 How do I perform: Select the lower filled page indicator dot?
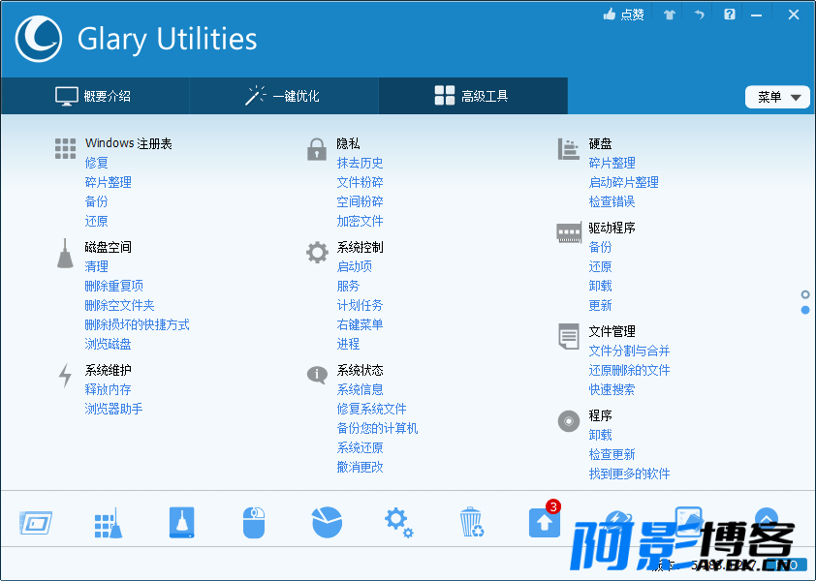pos(805,310)
